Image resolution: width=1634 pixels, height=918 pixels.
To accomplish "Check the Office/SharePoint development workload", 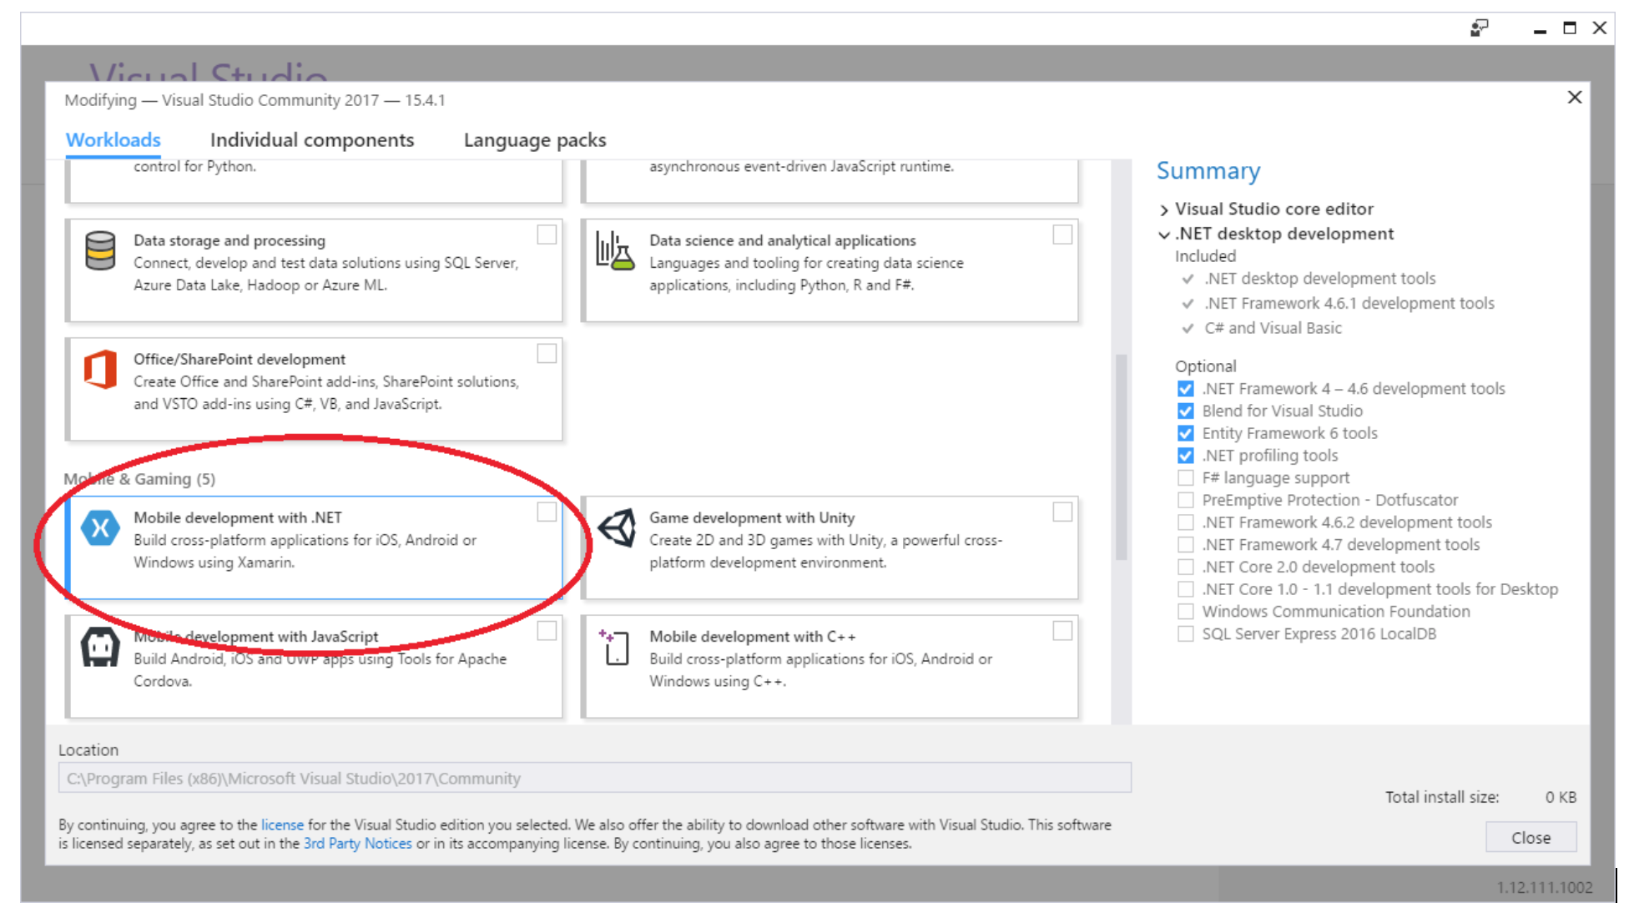I will [x=547, y=354].
